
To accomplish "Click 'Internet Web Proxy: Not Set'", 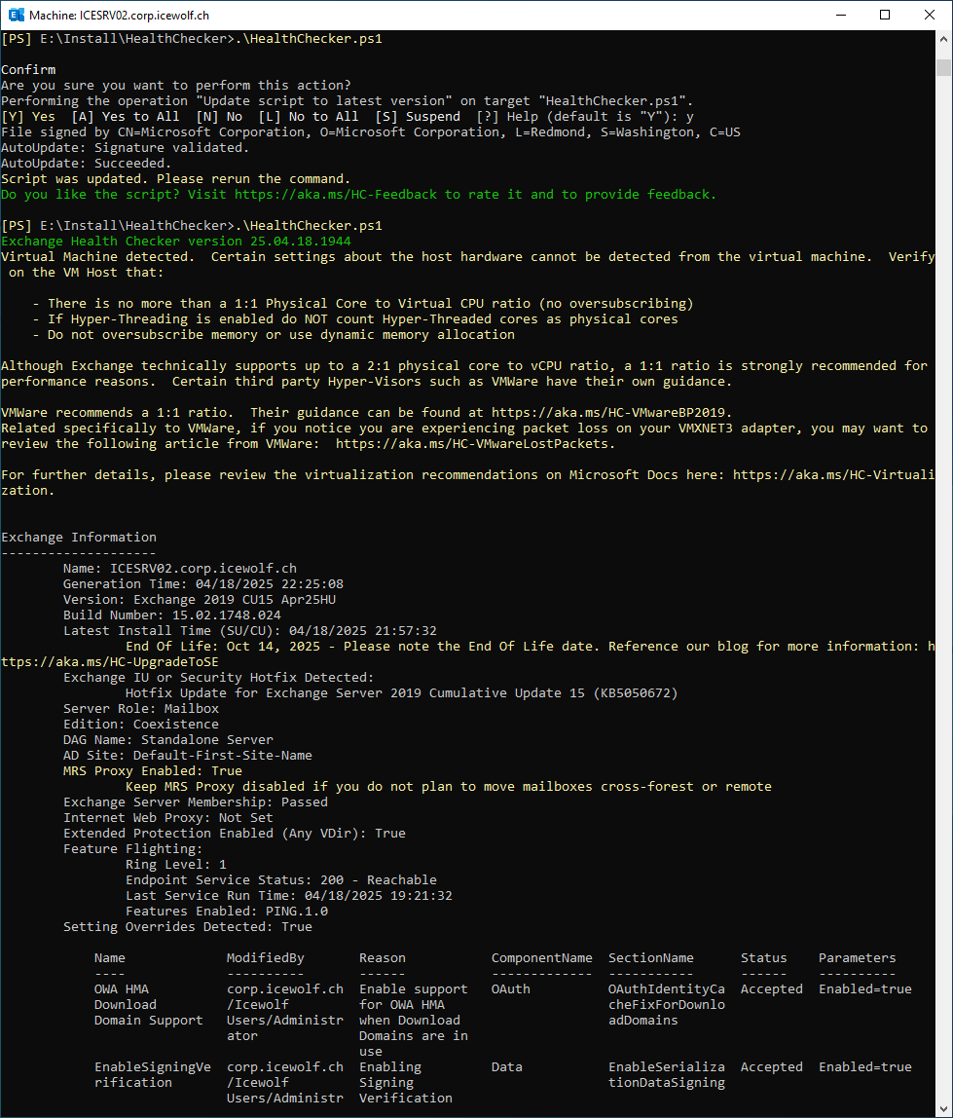I will (x=168, y=818).
